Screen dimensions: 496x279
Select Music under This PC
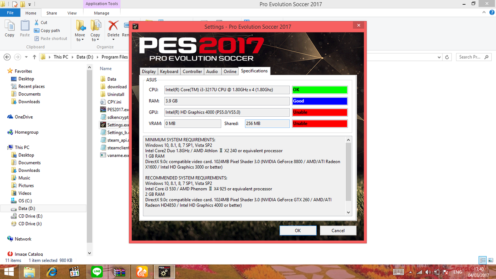click(x=24, y=178)
